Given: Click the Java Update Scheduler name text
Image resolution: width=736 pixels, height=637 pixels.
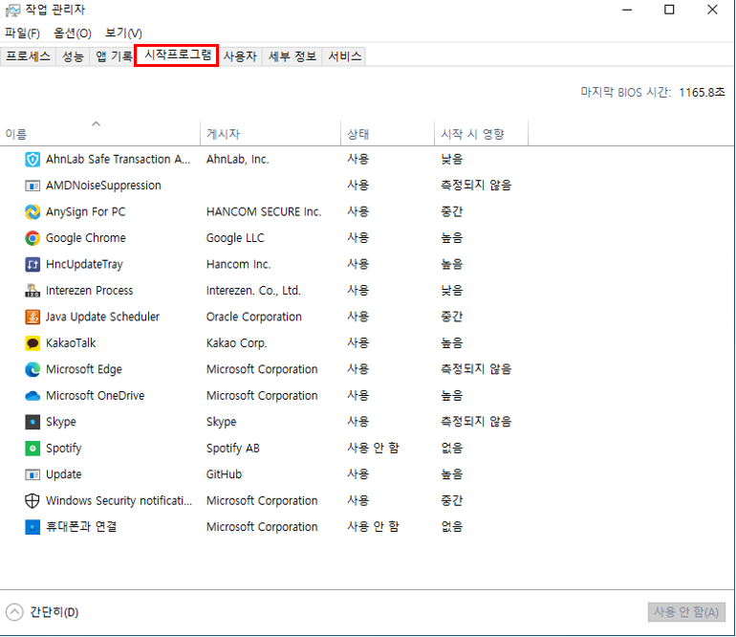Looking at the screenshot, I should click(102, 318).
